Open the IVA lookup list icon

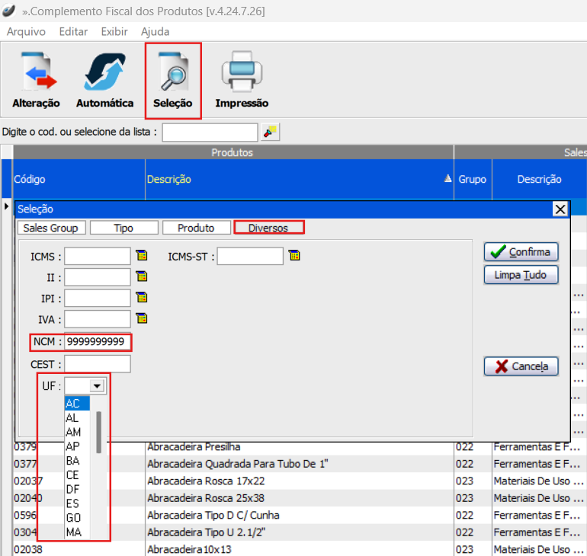142,318
